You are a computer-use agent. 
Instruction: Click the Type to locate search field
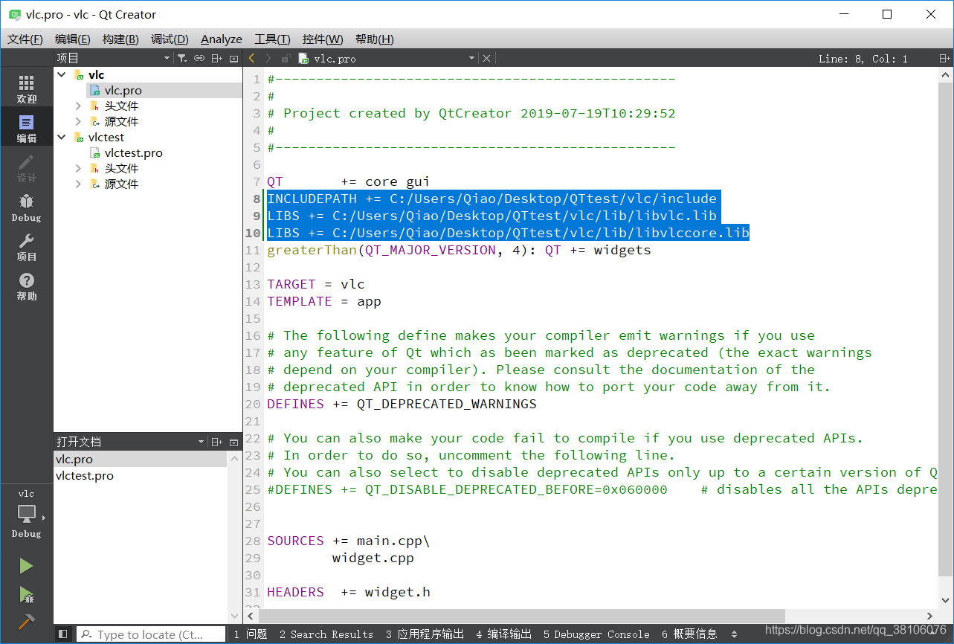click(x=150, y=634)
